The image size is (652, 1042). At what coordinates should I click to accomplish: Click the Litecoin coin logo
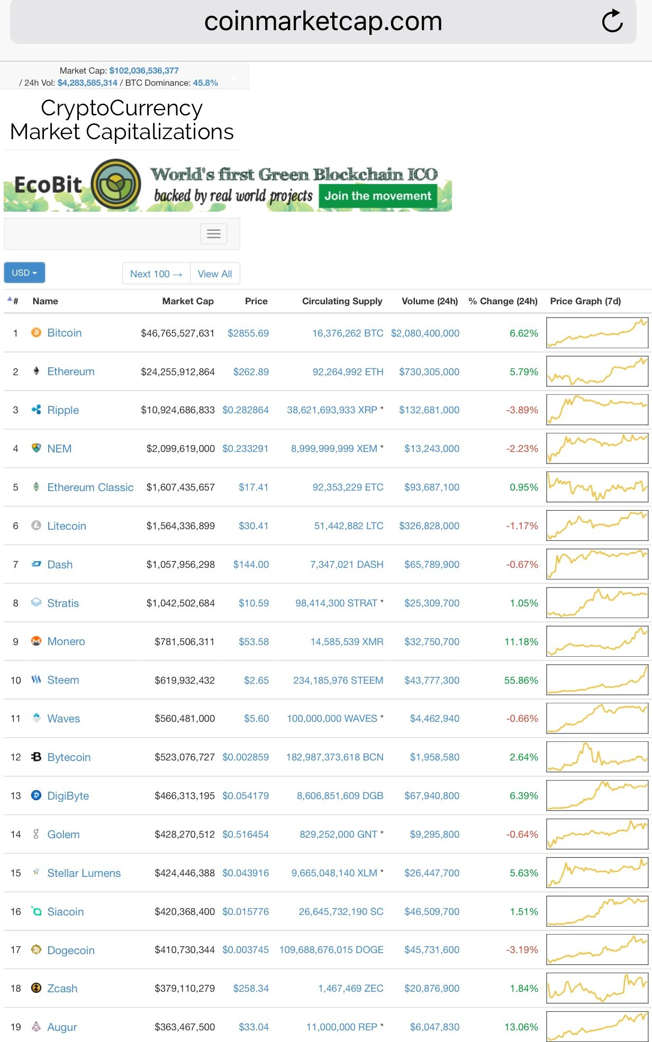(36, 525)
